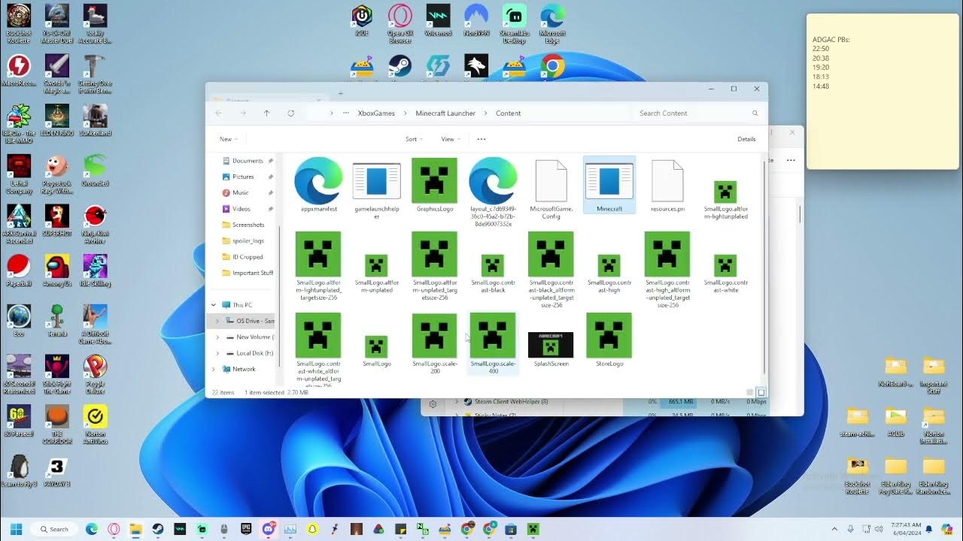This screenshot has width=963, height=541.
Task: Expand the chevron after Minecraft Launcher breadcrumb
Action: pyautogui.click(x=486, y=113)
